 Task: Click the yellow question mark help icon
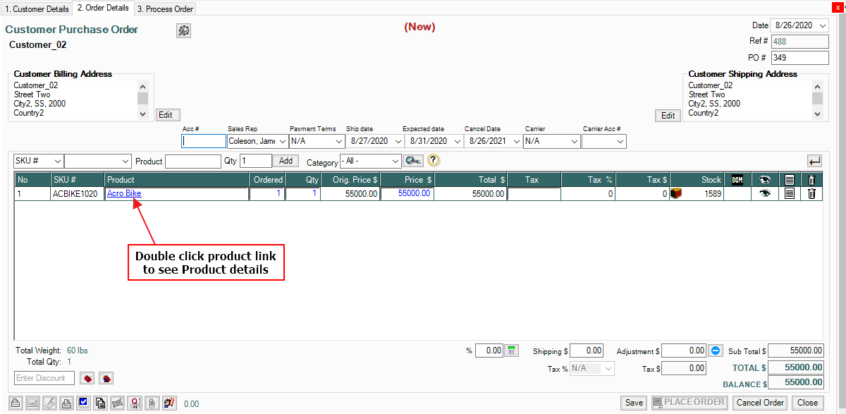click(x=434, y=160)
